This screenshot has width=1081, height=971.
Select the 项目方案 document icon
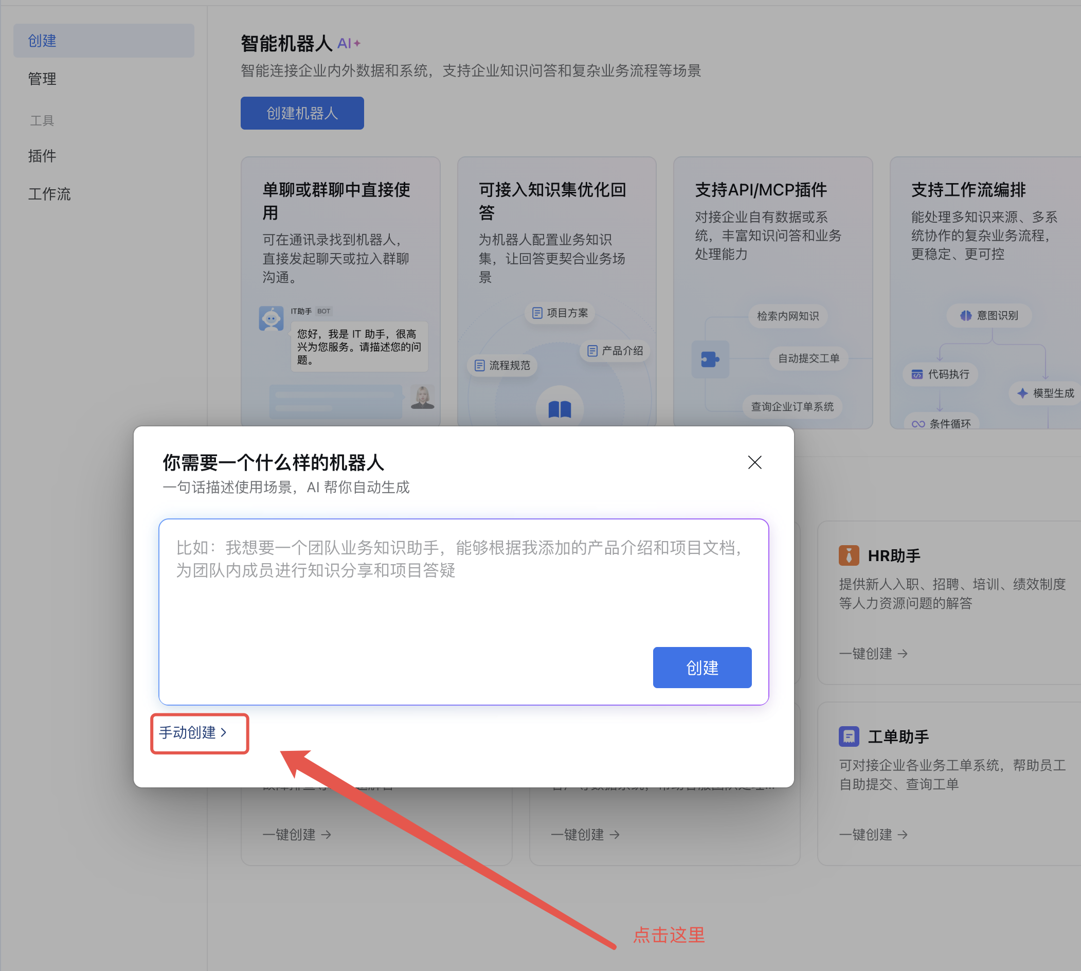tap(537, 313)
